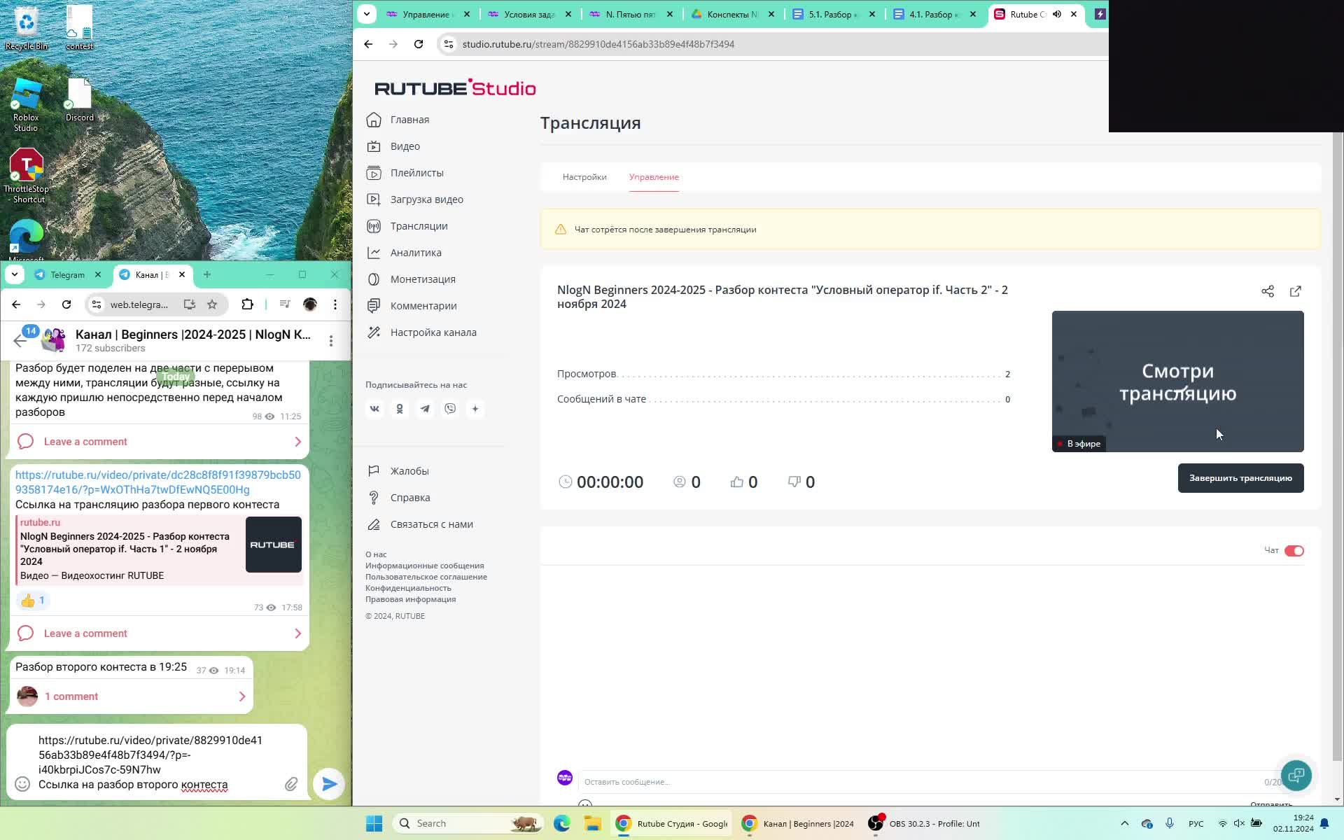Viewport: 1344px width, 840px height.
Task: Click the Rutube support chat bubble
Action: [x=1296, y=775]
